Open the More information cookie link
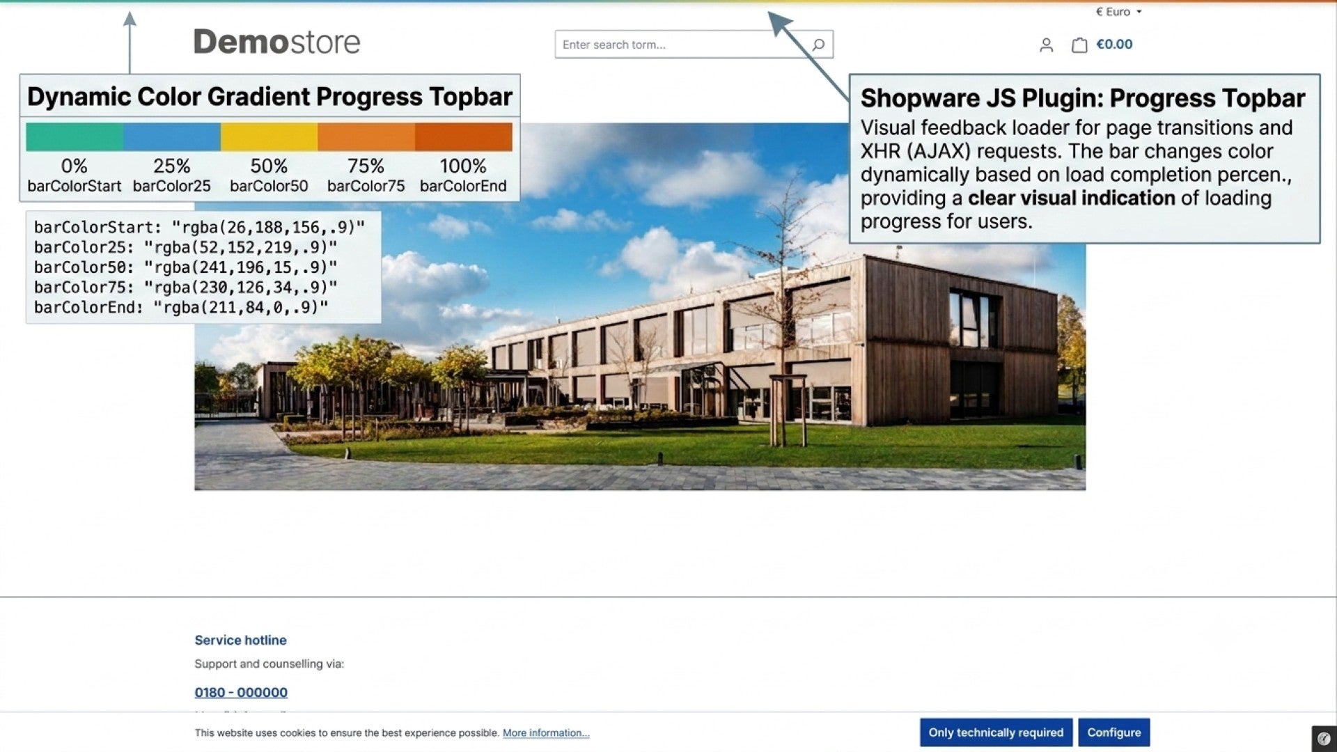The height and width of the screenshot is (752, 1337). click(x=546, y=733)
